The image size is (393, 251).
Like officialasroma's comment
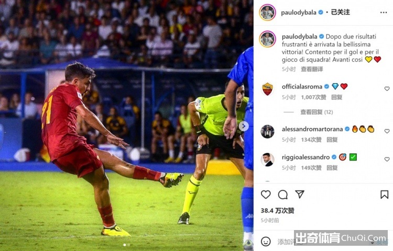click(x=387, y=88)
